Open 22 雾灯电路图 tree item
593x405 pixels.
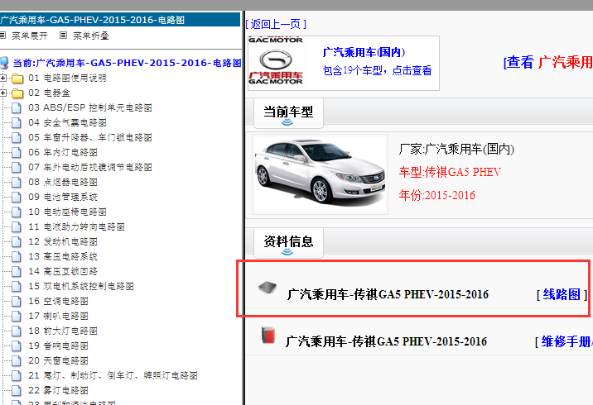(58, 390)
